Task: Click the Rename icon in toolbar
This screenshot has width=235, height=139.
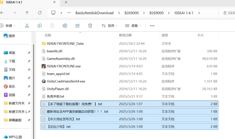Action: coord(65,26)
